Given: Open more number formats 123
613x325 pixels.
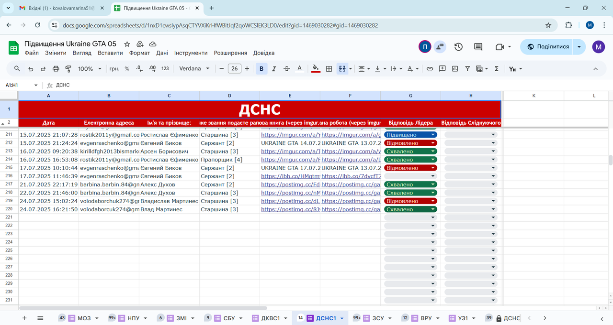Looking at the screenshot, I should 165,69.
